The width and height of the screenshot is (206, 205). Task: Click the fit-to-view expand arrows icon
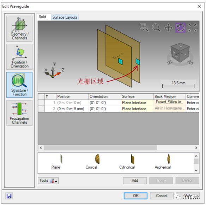click(x=193, y=27)
